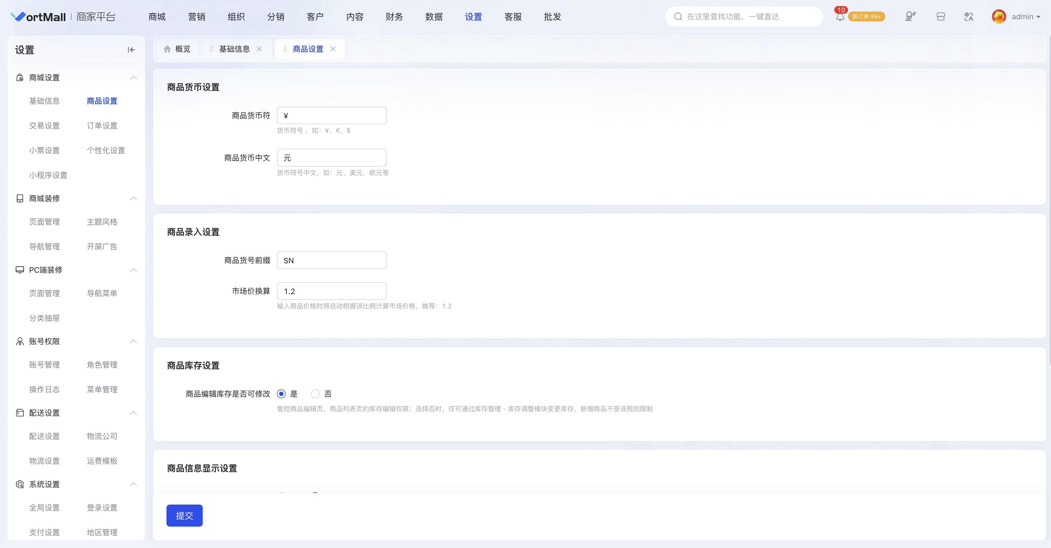Open 菜单管理 sidebar link
1051x548 pixels.
tap(102, 389)
